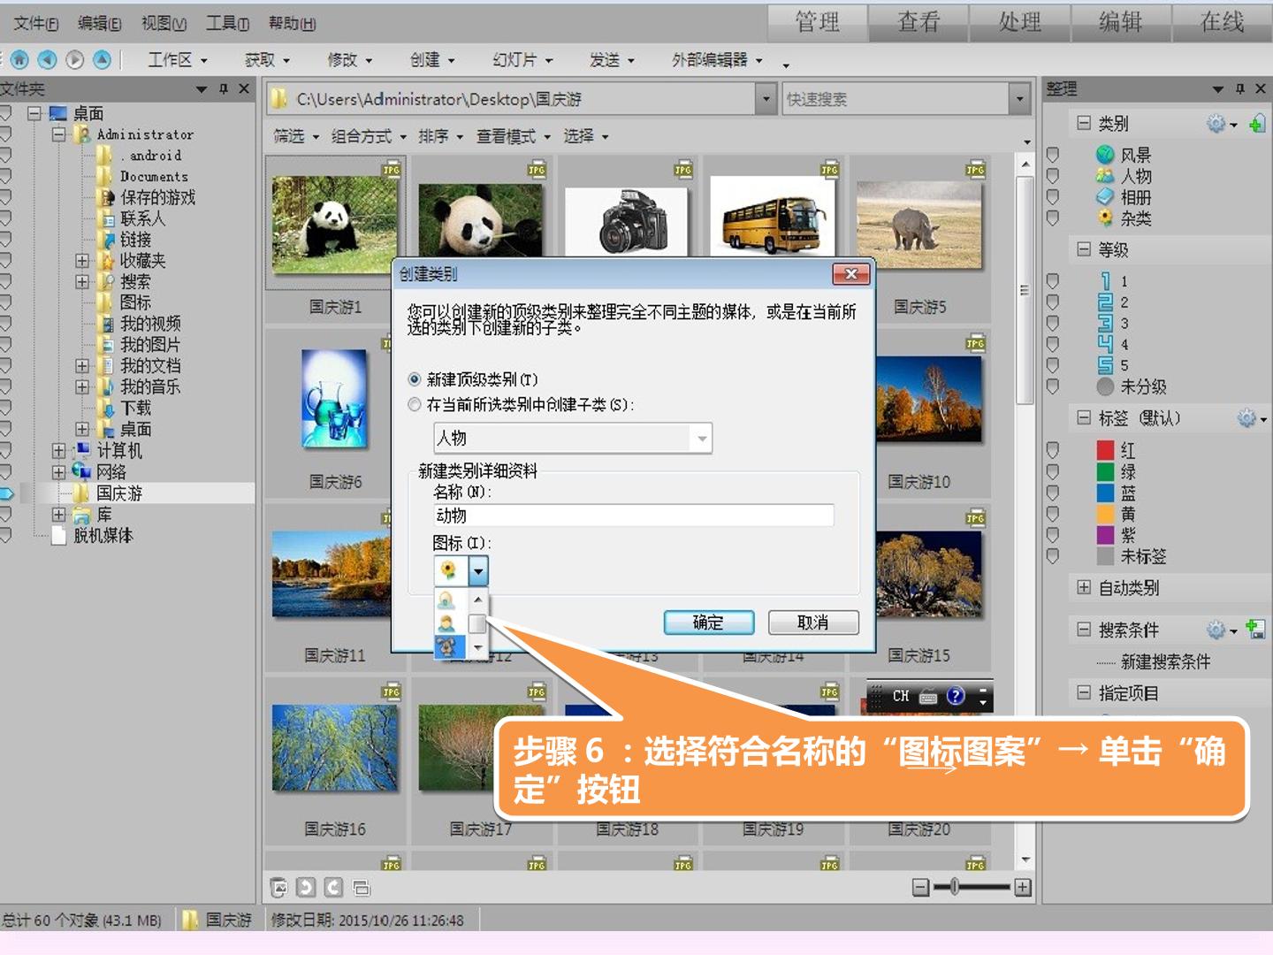
Task: Click the thumbnail zoom slider handle
Action: point(955,886)
